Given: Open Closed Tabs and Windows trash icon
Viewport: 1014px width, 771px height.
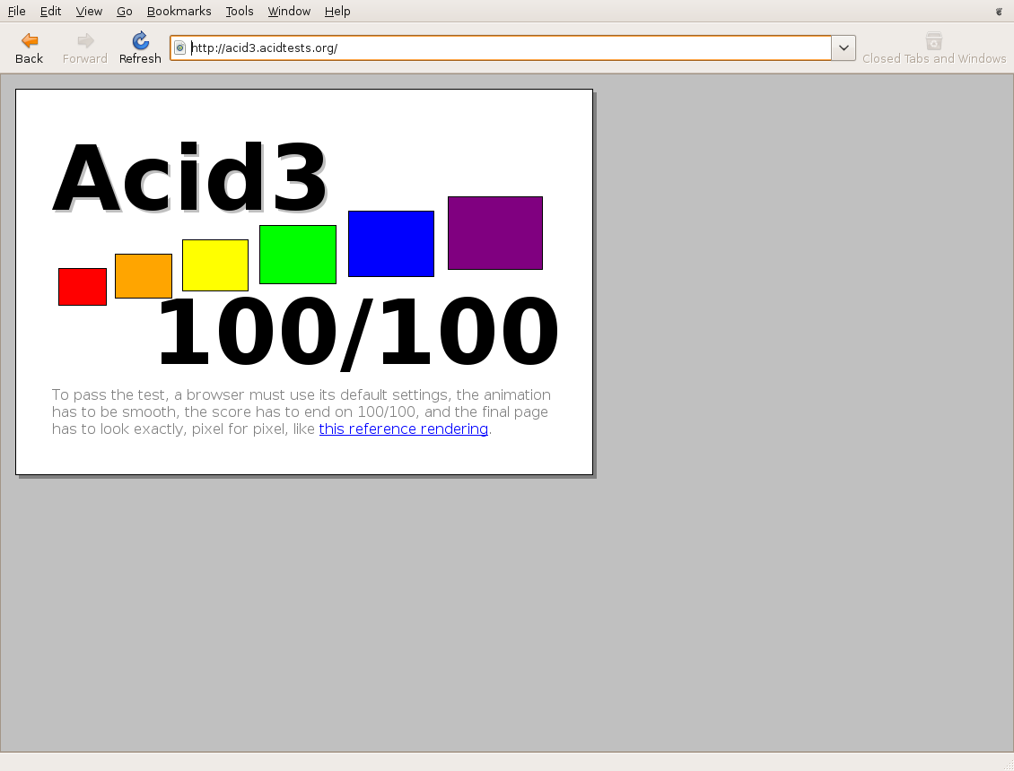Looking at the screenshot, I should click(x=934, y=48).
